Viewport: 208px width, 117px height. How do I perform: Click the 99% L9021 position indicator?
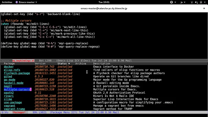pos(40,112)
